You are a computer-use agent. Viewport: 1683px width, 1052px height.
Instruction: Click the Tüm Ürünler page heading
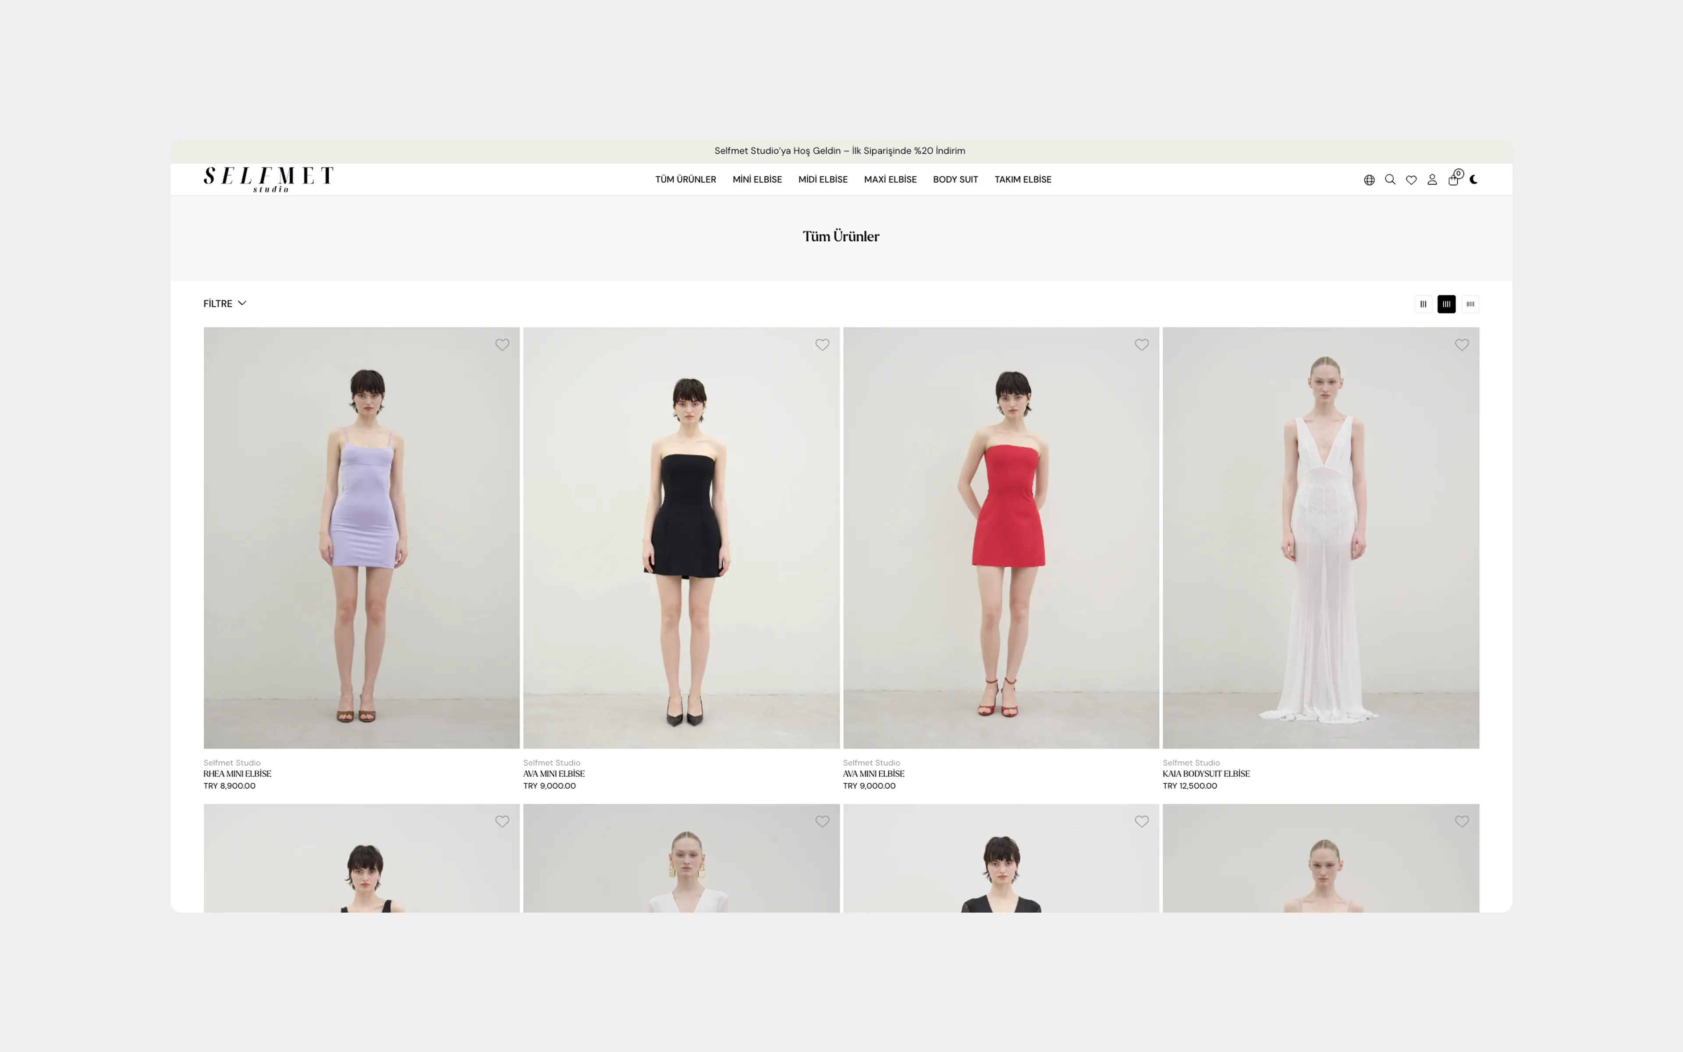point(841,237)
